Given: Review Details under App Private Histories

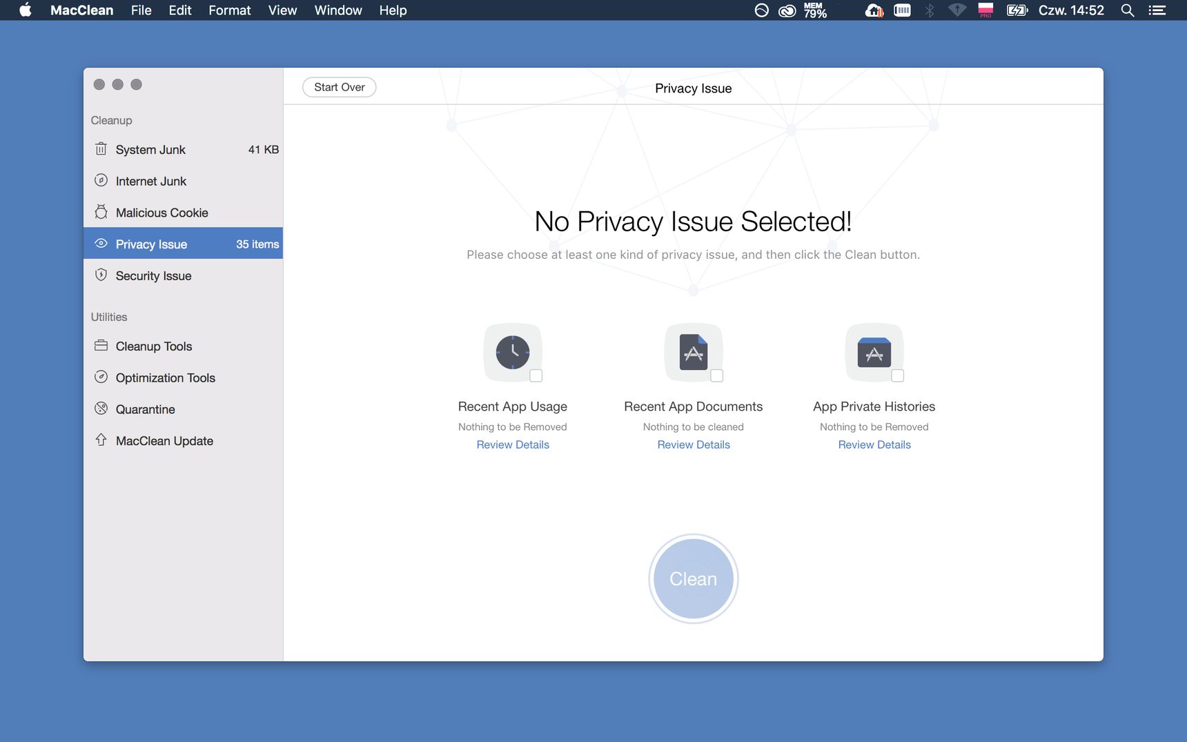Looking at the screenshot, I should coord(874,445).
